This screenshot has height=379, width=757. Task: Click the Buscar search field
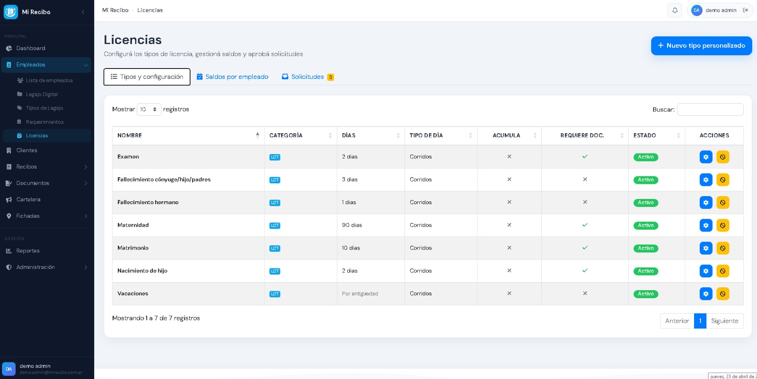(710, 110)
